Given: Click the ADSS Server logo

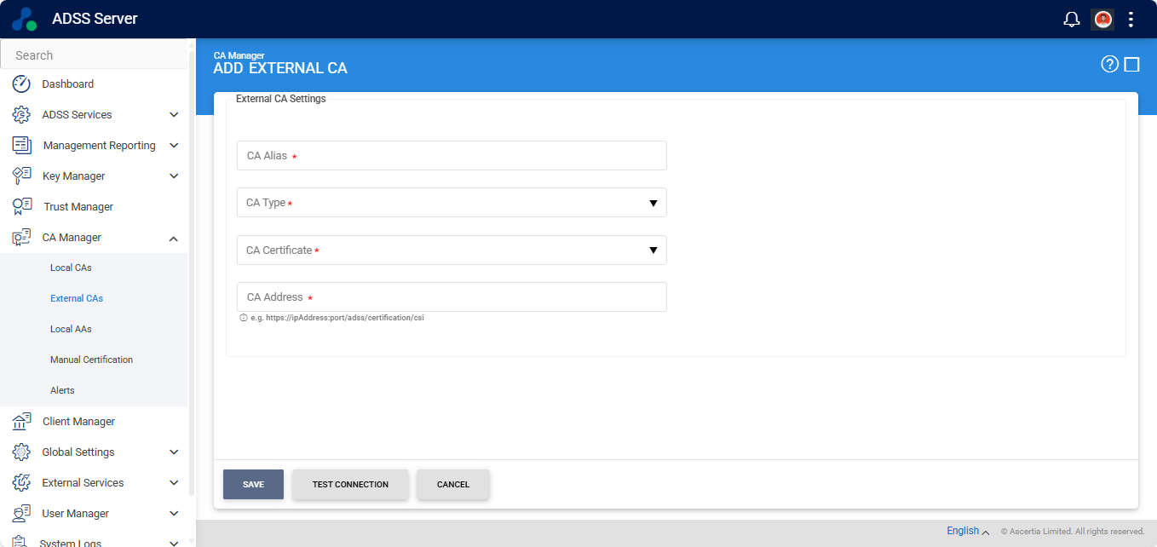Looking at the screenshot, I should [x=25, y=19].
